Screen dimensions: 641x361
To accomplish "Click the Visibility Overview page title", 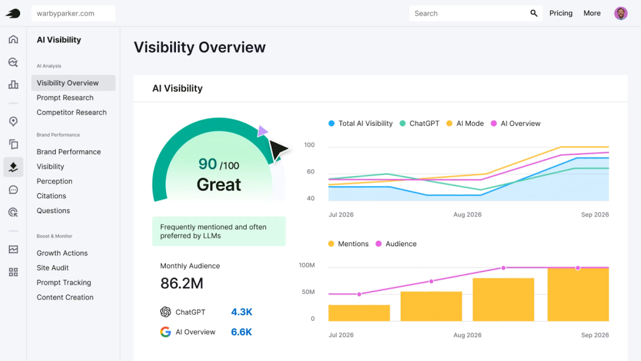I will pyautogui.click(x=200, y=47).
